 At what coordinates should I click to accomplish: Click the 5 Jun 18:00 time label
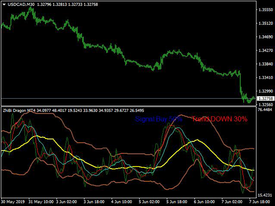(177, 202)
